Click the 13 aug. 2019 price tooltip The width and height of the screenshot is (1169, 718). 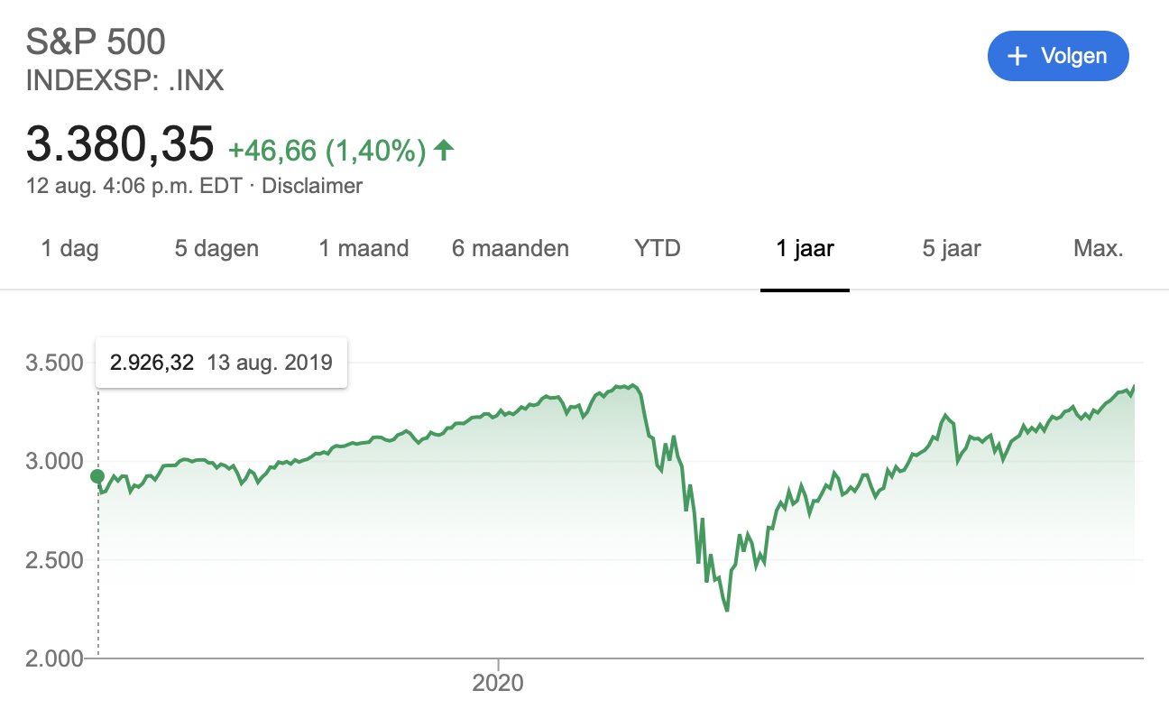click(221, 364)
